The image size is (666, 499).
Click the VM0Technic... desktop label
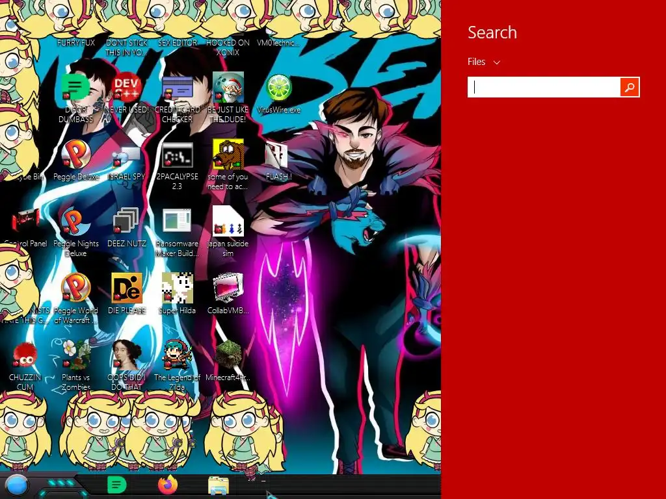(278, 43)
